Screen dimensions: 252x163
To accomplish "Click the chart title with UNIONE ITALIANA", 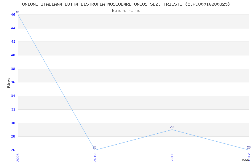I will (126, 4).
